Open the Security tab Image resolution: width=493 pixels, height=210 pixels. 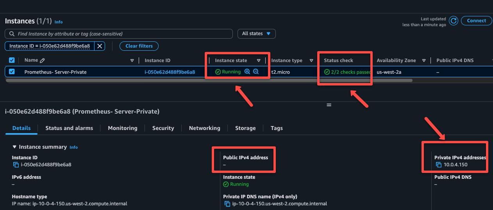(163, 128)
